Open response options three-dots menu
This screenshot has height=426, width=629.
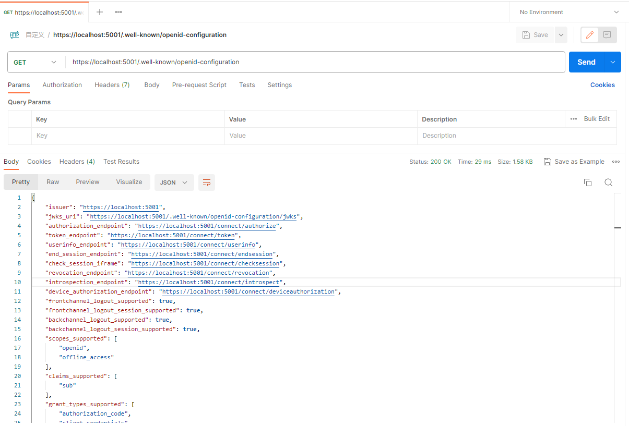[x=616, y=162]
